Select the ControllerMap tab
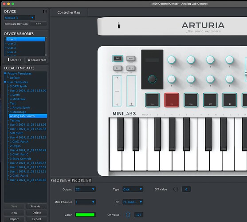The height and width of the screenshot is (222, 247). [x=69, y=12]
